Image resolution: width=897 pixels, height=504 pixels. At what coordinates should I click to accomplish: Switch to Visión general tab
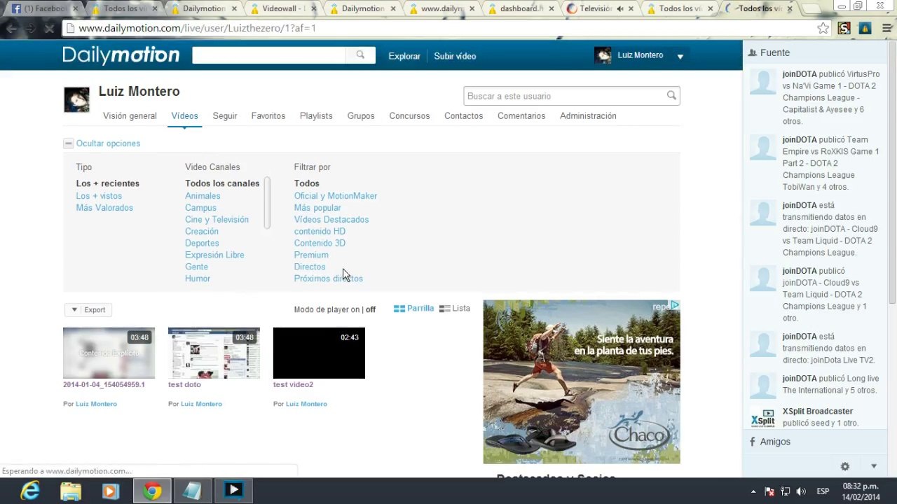pyautogui.click(x=130, y=116)
